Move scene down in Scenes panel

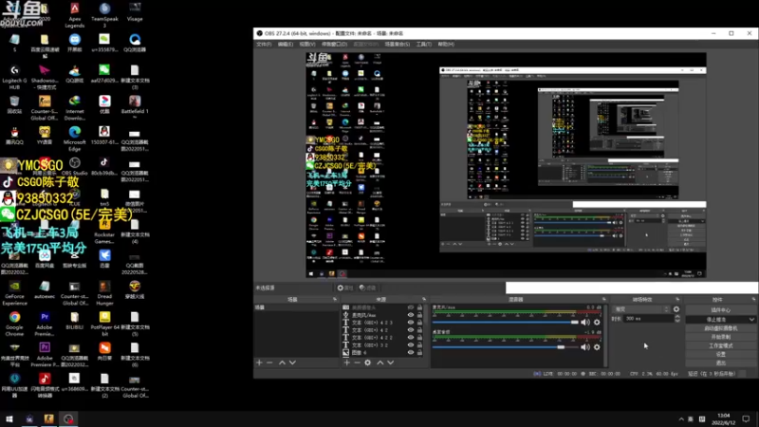(292, 362)
